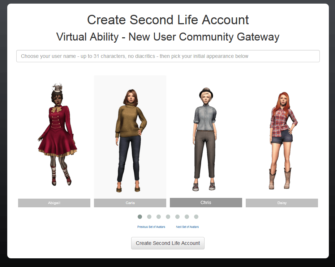The width and height of the screenshot is (335, 267).
Task: Select the Chris avatar image
Action: (205, 139)
